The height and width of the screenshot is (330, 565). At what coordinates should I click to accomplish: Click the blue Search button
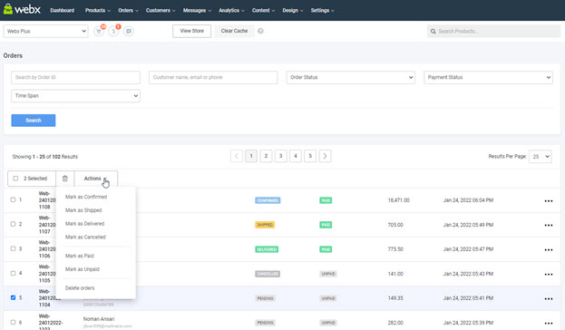pyautogui.click(x=34, y=121)
